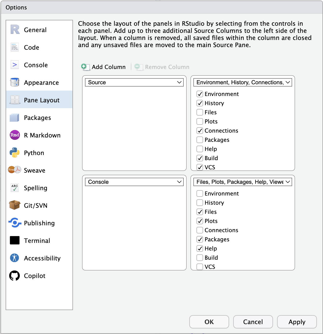Uncheck Packages in the bottom-right pane
This screenshot has height=334, width=323.
(200, 239)
